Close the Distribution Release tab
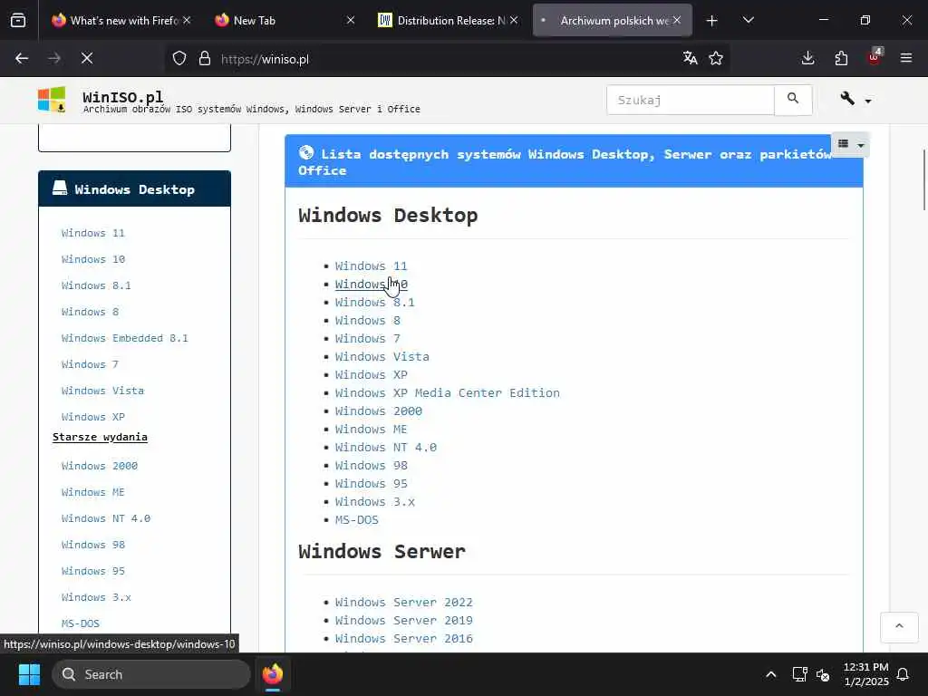The image size is (928, 696). [514, 21]
